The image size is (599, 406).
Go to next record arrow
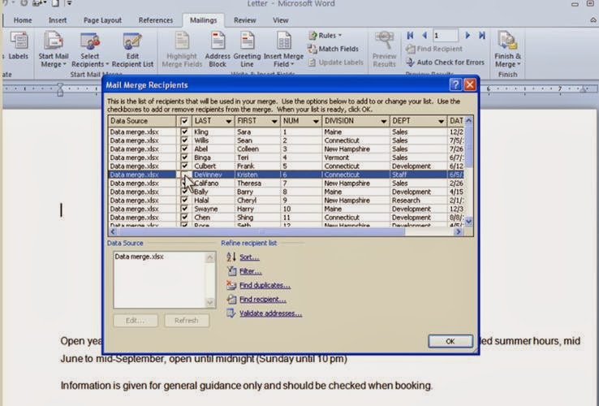pyautogui.click(x=468, y=36)
